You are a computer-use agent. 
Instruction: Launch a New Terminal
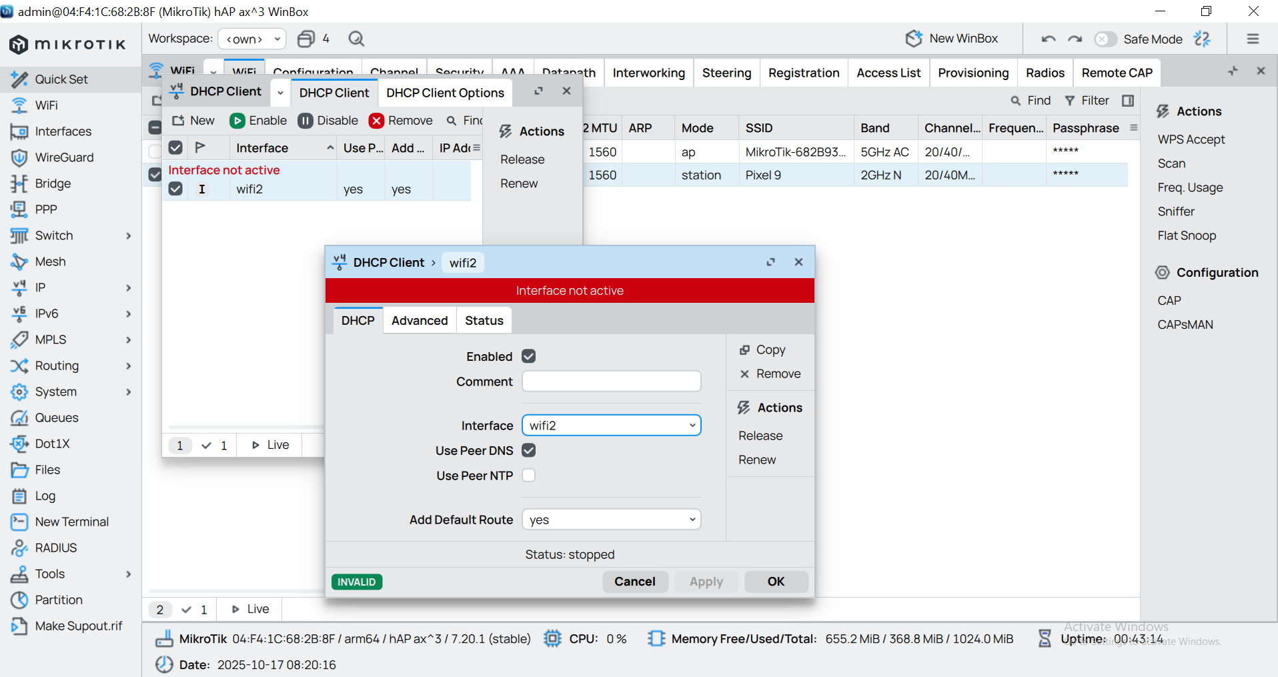click(x=71, y=522)
